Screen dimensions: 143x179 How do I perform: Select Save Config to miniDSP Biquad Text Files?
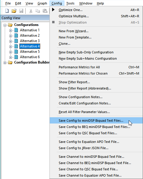(96, 121)
